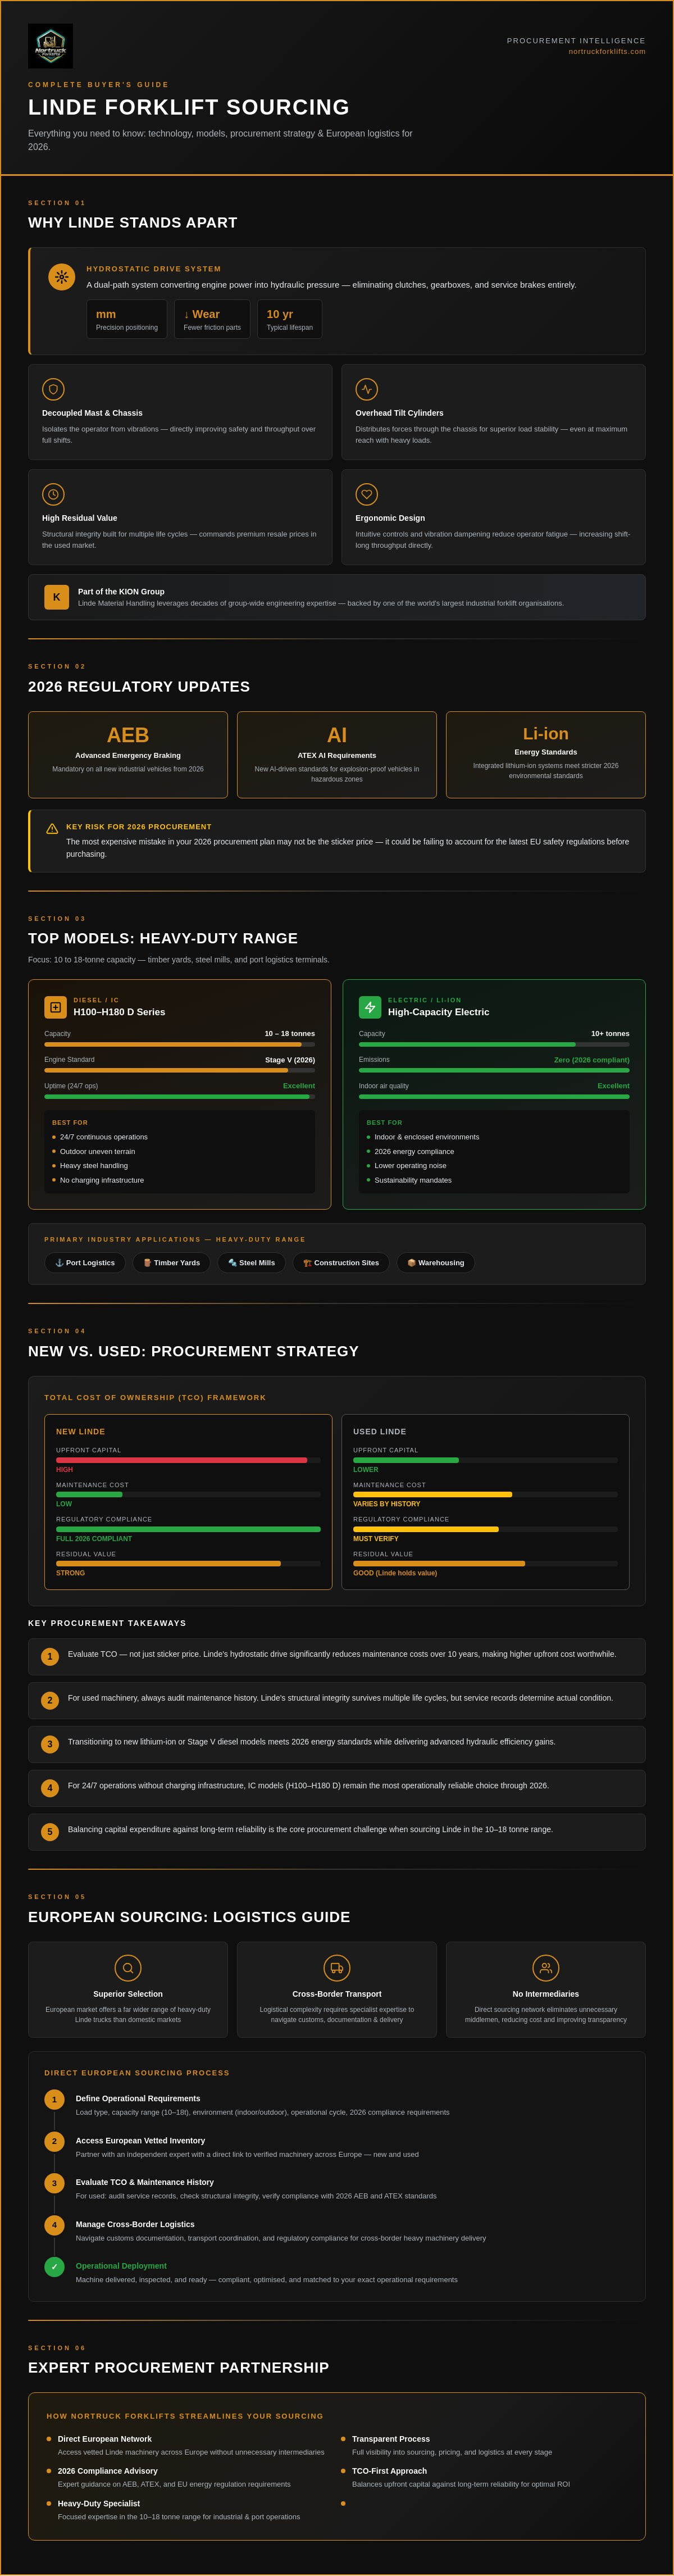Select the Steel Mills tag
Image resolution: width=674 pixels, height=2576 pixels.
[x=252, y=1263]
